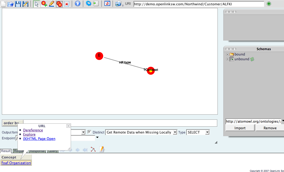Refresh unbound schemas with green arrows icon
The height and width of the screenshot is (172, 284).
coord(252,59)
